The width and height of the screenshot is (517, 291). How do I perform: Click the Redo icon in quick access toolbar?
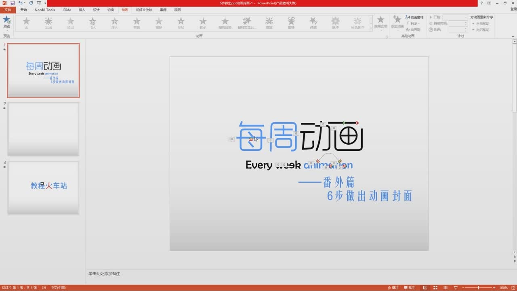click(31, 3)
